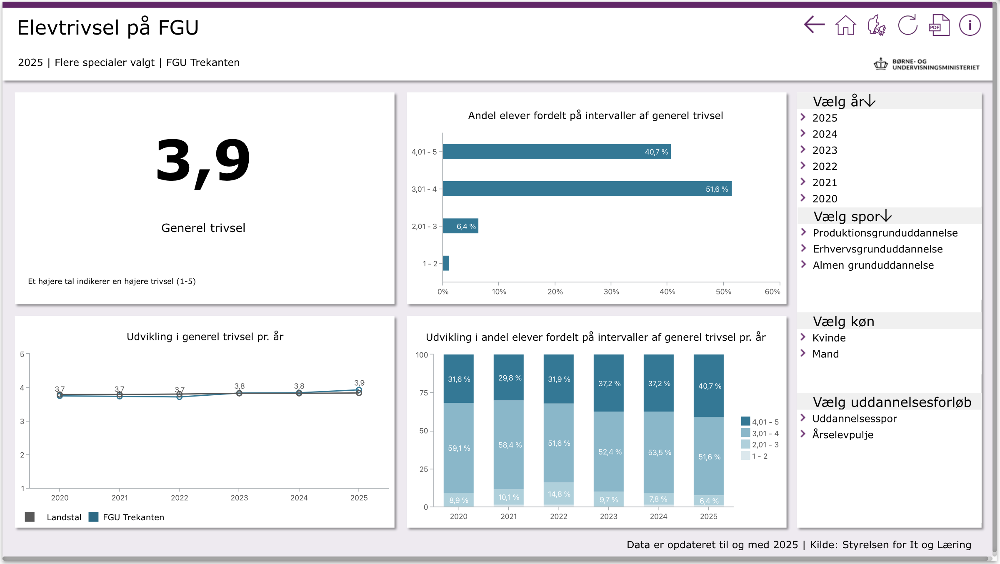Choose Almen grunduddannelse track
The image size is (1000, 564).
pos(873,265)
